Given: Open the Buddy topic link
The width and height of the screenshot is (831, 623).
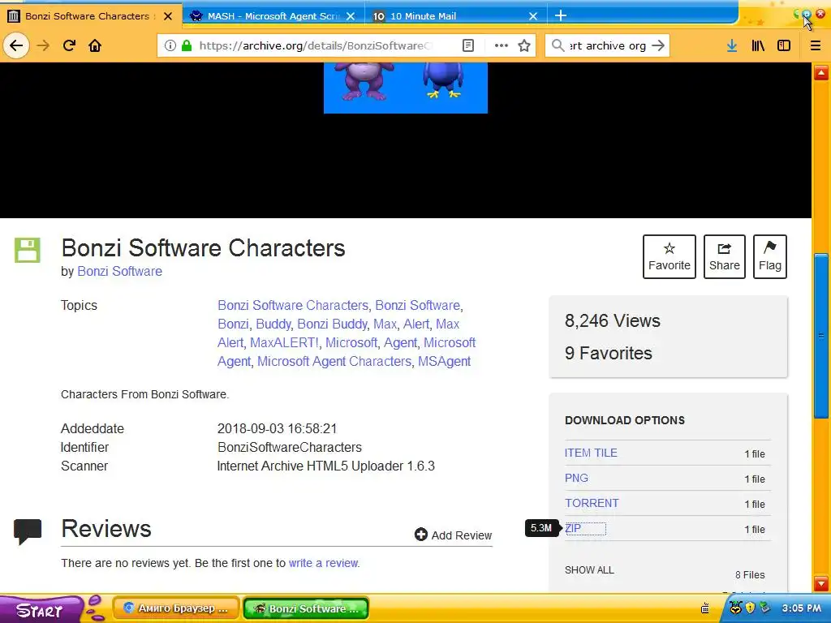Looking at the screenshot, I should [x=273, y=324].
